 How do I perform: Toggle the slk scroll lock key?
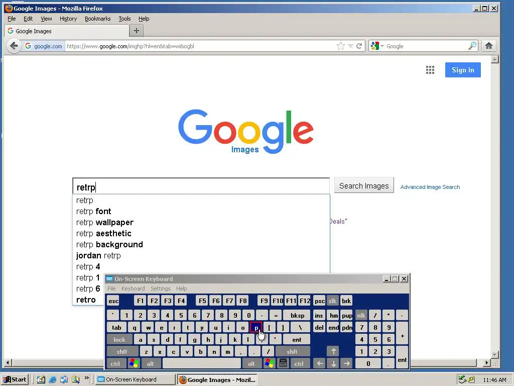pos(332,301)
